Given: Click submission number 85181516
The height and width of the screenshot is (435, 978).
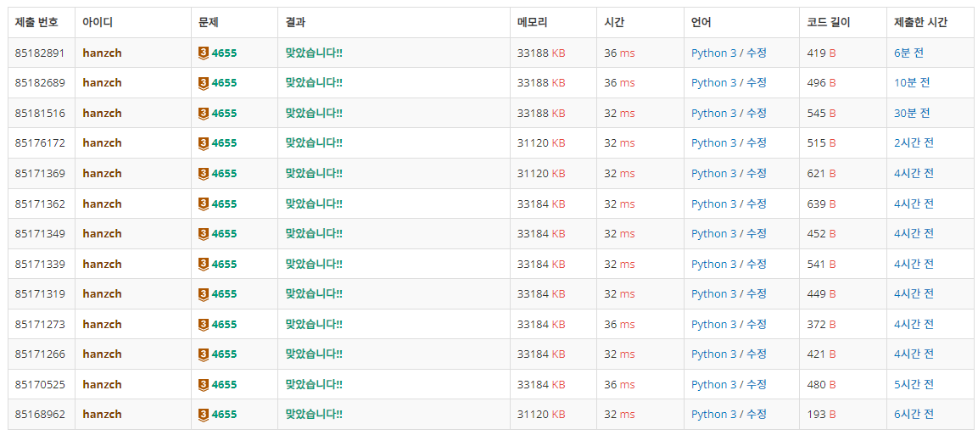Looking at the screenshot, I should point(40,114).
